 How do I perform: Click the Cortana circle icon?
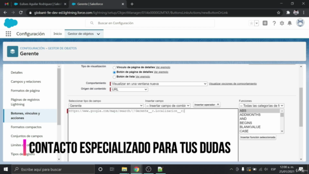100,169
